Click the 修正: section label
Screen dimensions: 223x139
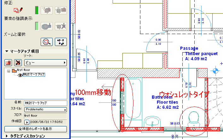9,3
